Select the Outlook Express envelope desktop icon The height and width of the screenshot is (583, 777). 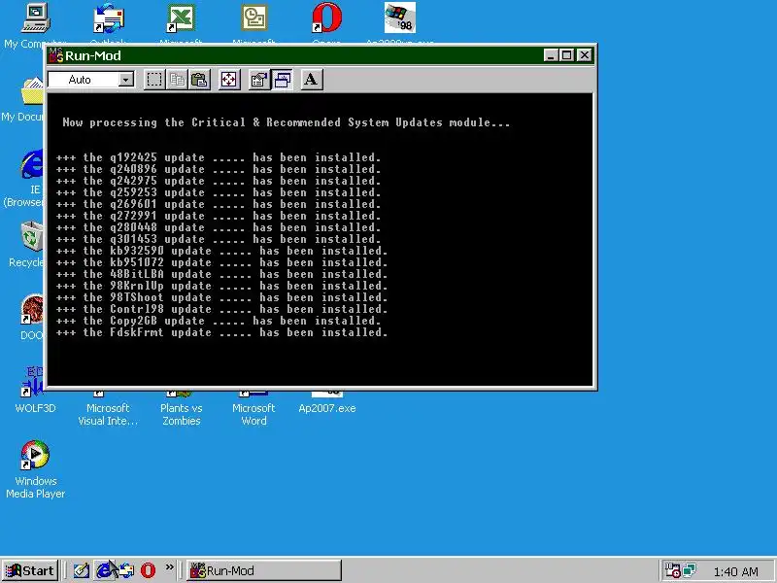(109, 18)
